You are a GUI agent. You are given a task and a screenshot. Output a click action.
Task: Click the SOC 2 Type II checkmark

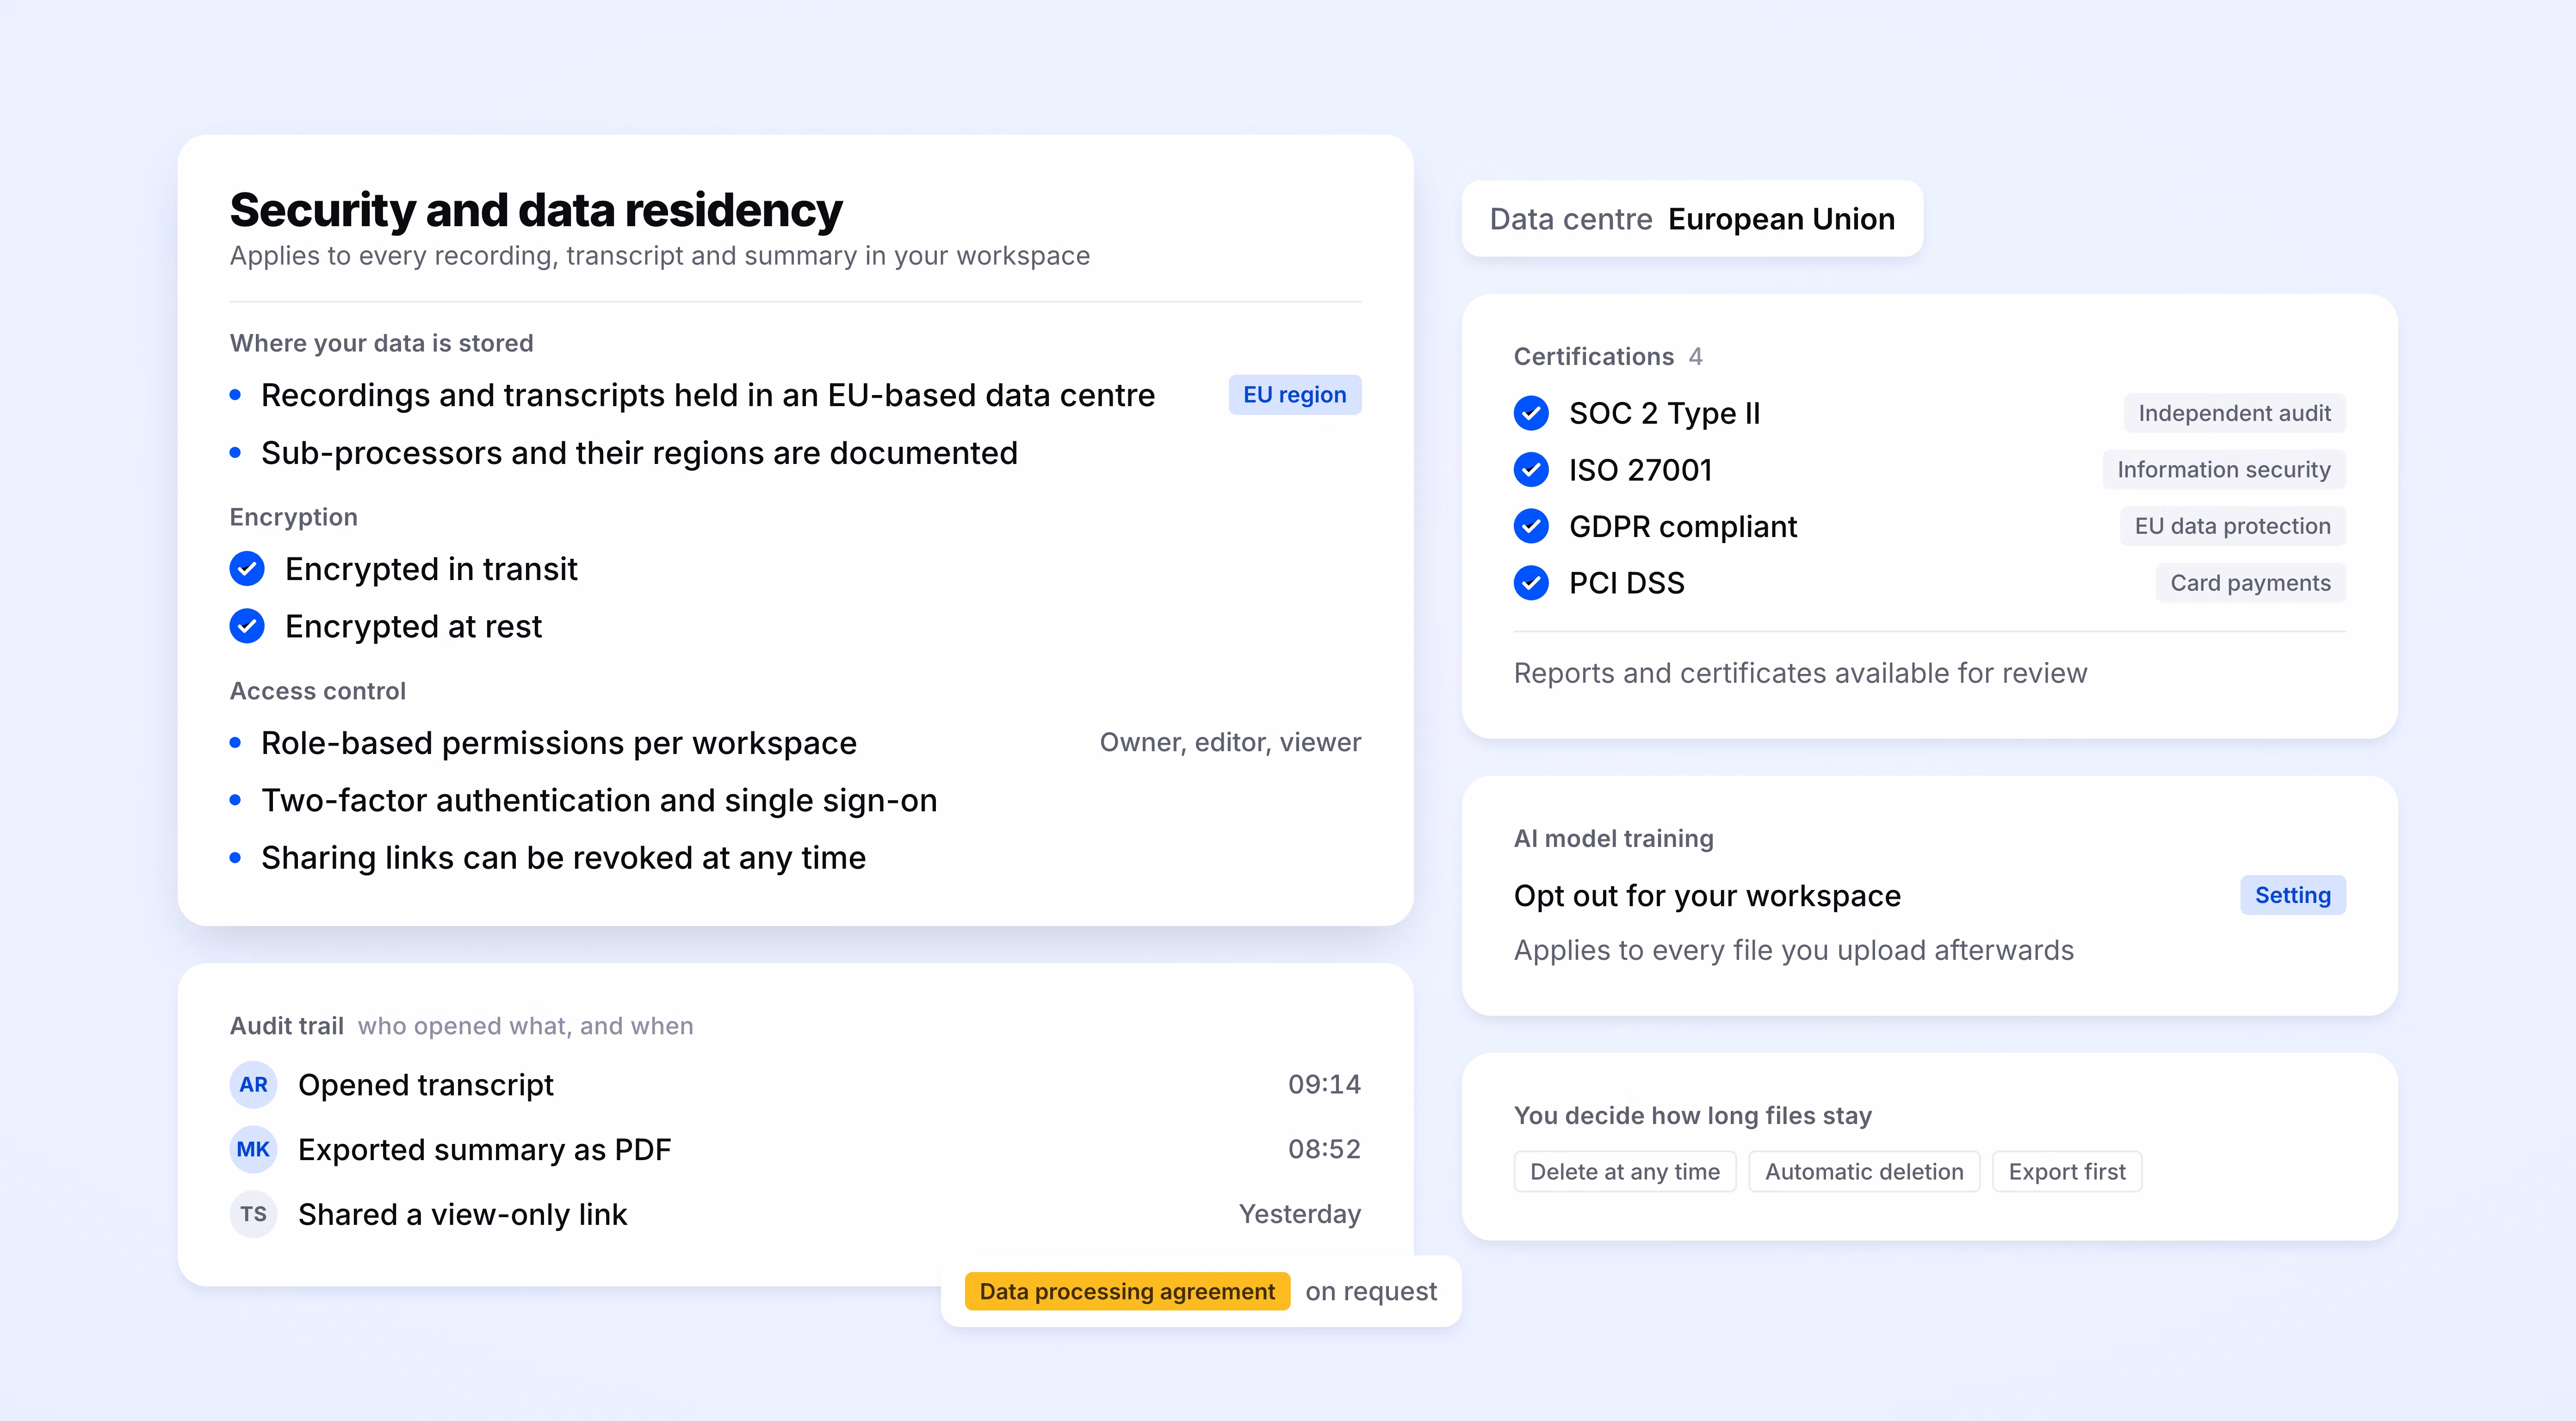pyautogui.click(x=1531, y=413)
